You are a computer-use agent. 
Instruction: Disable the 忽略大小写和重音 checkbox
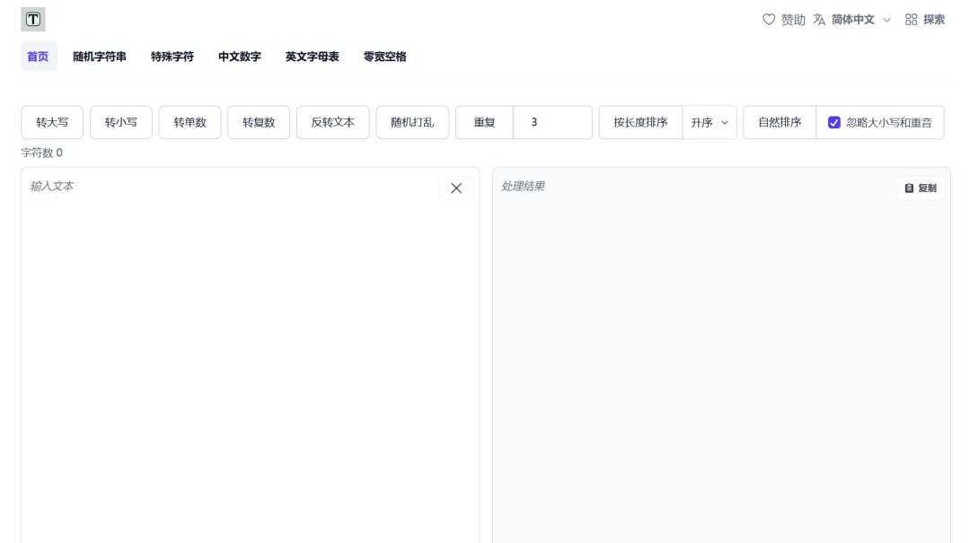click(x=834, y=122)
